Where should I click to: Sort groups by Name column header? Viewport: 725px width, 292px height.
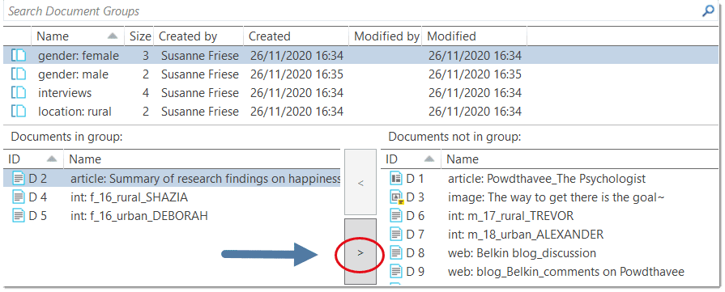point(78,36)
